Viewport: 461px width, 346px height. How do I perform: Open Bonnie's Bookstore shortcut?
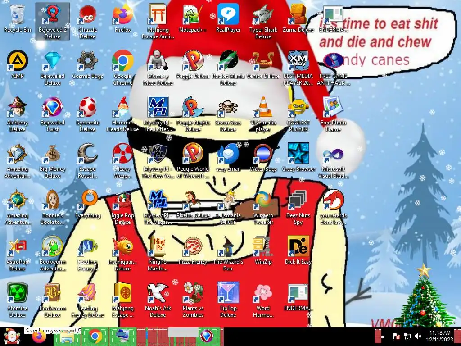click(x=53, y=207)
